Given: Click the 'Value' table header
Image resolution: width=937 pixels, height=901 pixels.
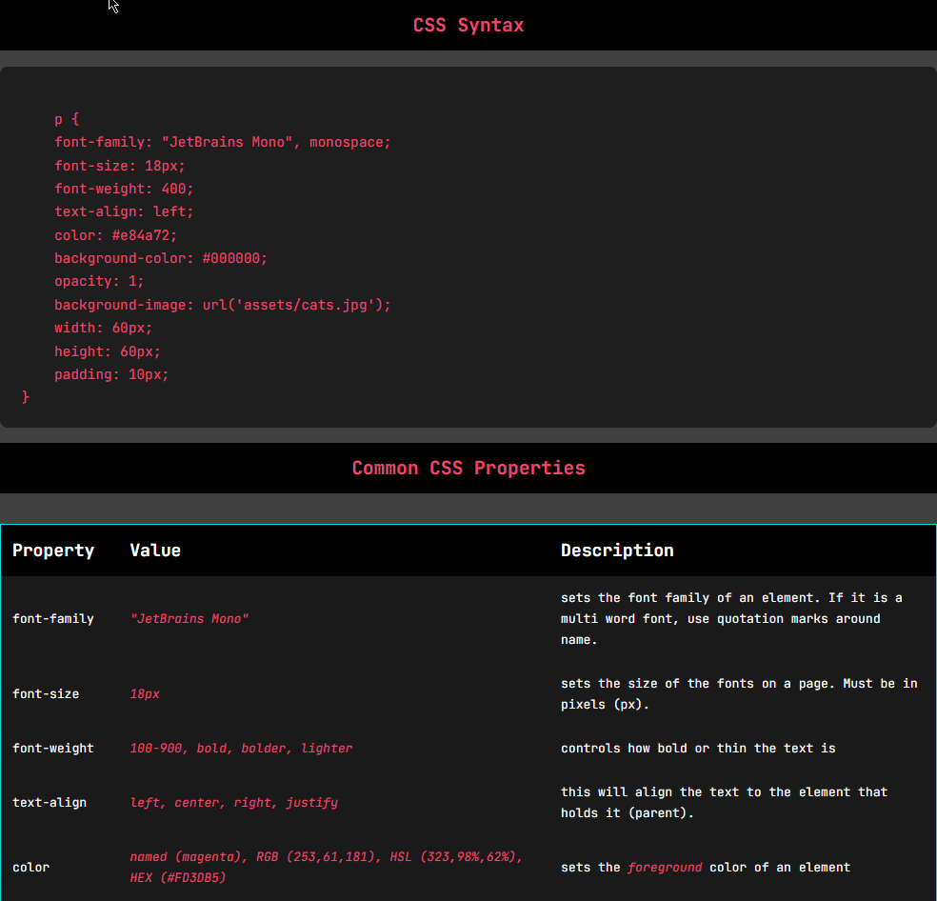Looking at the screenshot, I should point(155,551).
